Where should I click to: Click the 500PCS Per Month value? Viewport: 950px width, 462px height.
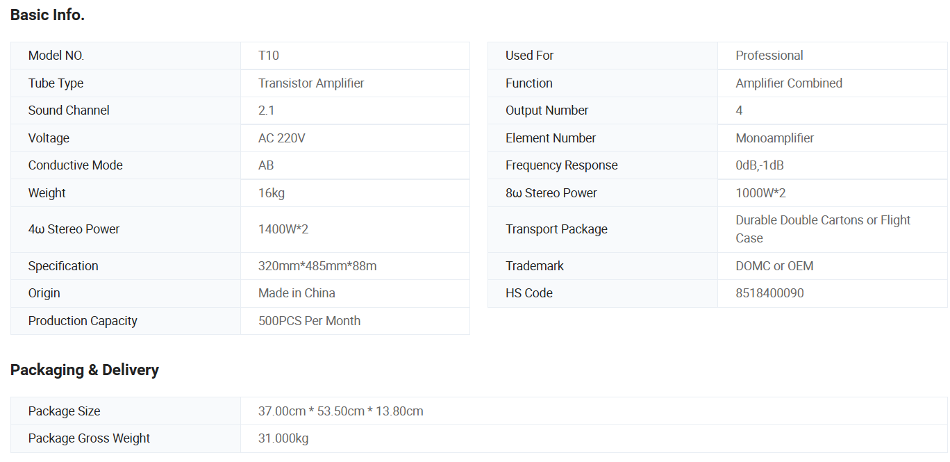coord(309,321)
